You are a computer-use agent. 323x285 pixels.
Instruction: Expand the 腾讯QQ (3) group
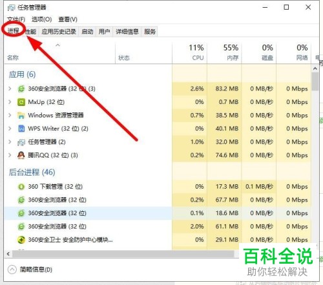point(10,155)
